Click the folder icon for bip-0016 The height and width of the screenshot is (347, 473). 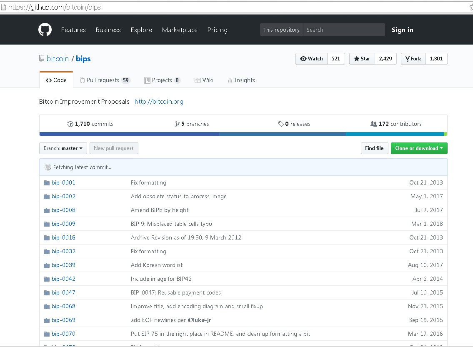coord(46,238)
